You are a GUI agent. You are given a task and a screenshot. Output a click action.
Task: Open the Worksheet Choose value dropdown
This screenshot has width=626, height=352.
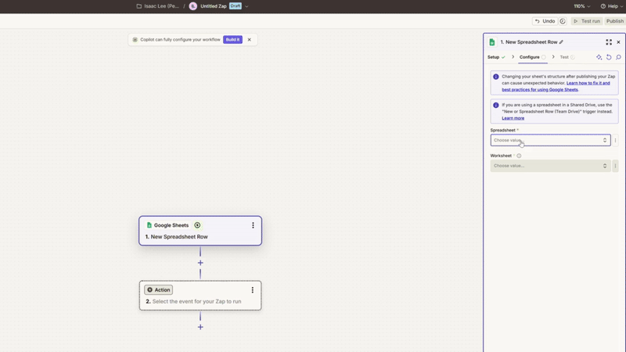click(550, 166)
